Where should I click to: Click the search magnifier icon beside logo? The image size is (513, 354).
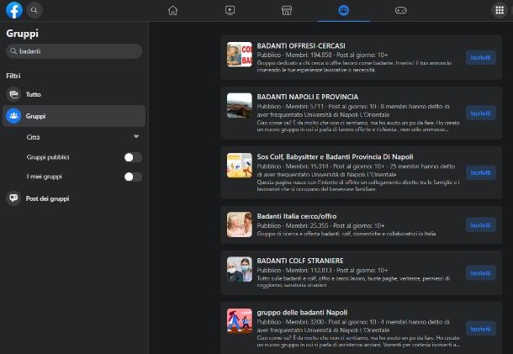34,10
